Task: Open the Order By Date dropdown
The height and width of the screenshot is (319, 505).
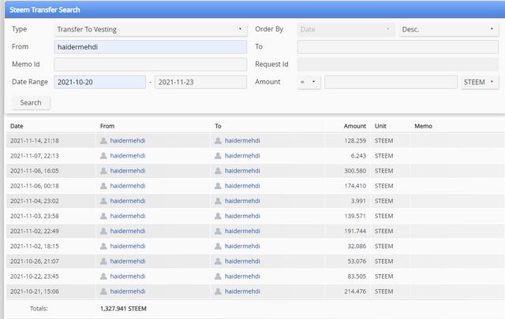Action: point(346,29)
